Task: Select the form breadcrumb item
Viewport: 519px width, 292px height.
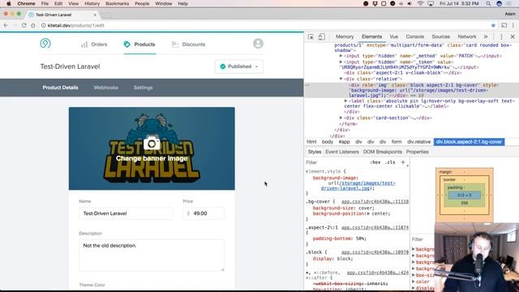Action: tap(397, 142)
